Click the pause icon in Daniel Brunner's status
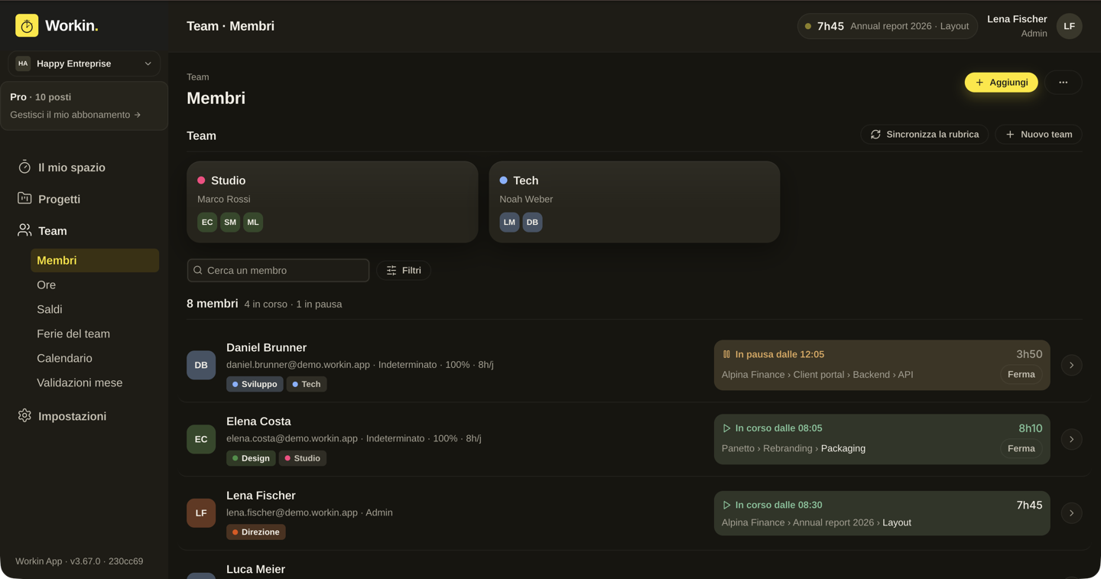Viewport: 1101px width, 579px height. pyautogui.click(x=726, y=354)
